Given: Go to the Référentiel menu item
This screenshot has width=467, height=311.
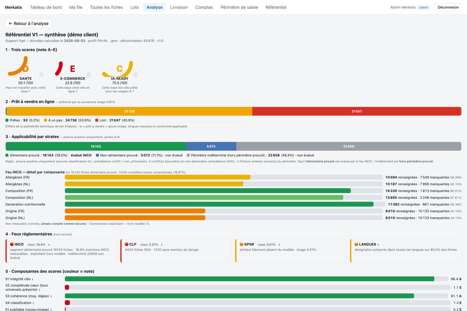Looking at the screenshot, I should pyautogui.click(x=276, y=7).
